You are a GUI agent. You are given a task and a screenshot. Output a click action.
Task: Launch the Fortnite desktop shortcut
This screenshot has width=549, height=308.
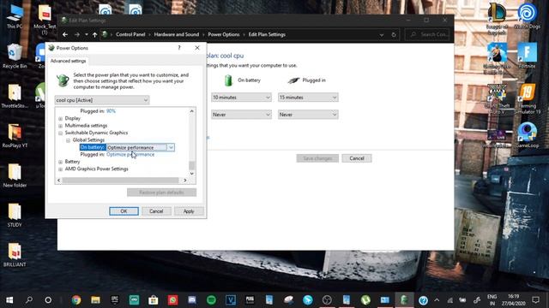527,55
